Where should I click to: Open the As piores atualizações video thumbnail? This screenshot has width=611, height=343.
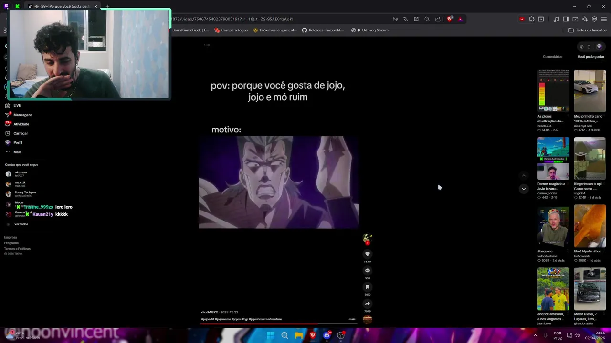pos(553,91)
